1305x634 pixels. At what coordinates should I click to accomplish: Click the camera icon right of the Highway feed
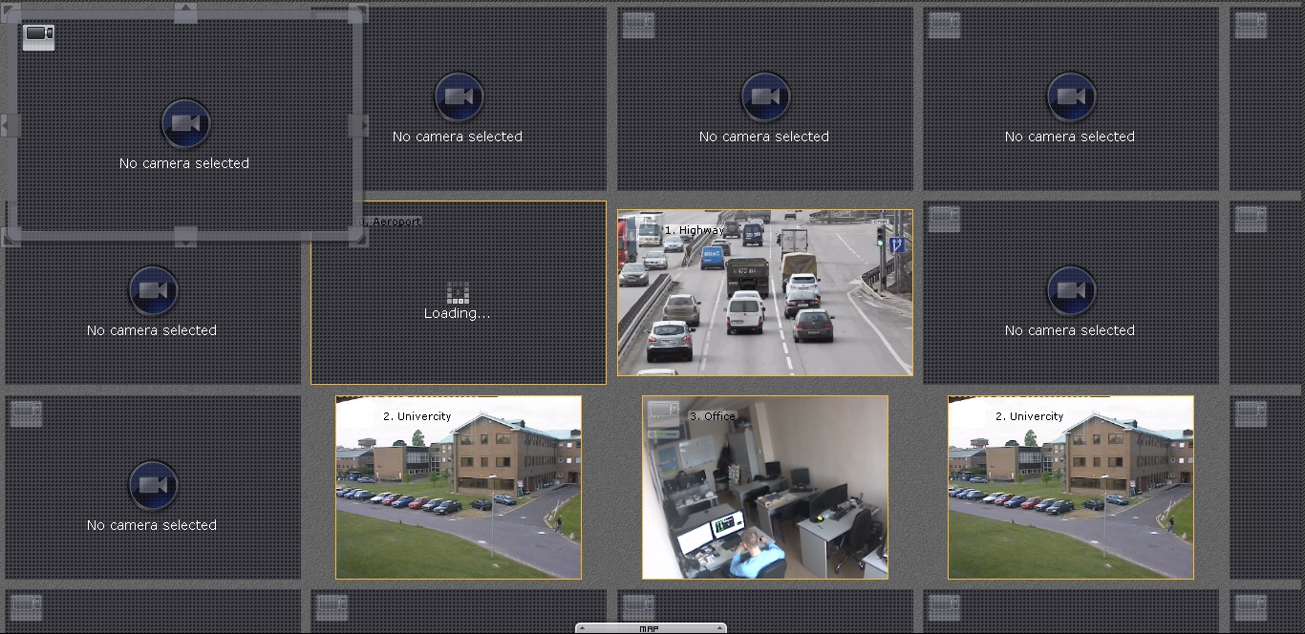(x=1070, y=290)
